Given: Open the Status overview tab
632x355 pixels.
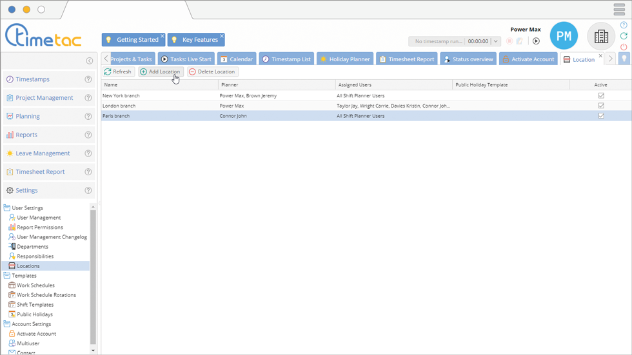Looking at the screenshot, I should 468,59.
